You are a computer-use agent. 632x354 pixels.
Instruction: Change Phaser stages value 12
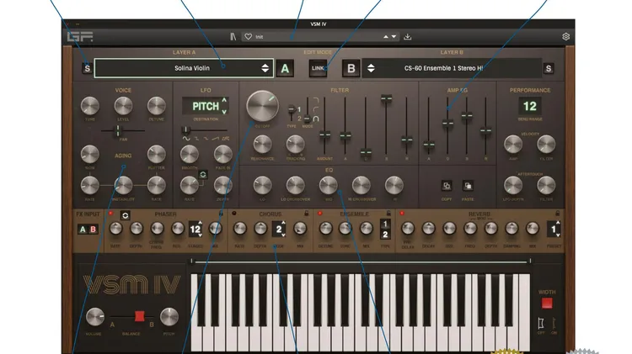click(x=195, y=230)
